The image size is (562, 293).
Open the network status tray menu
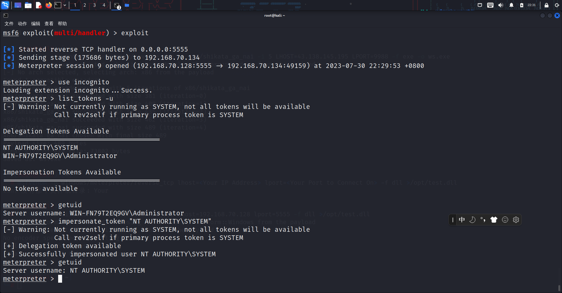click(x=480, y=5)
